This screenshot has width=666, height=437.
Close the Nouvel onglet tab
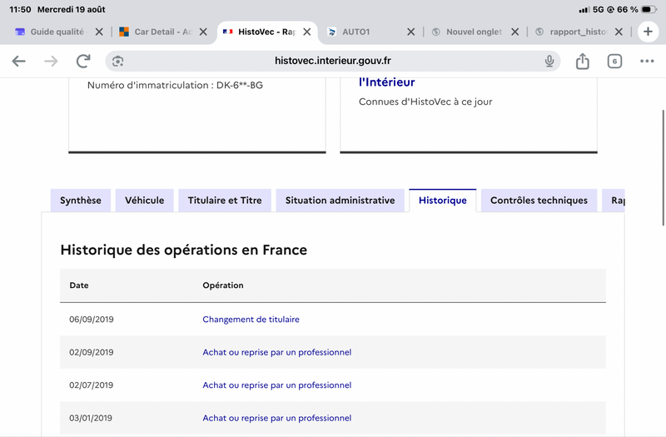click(514, 32)
